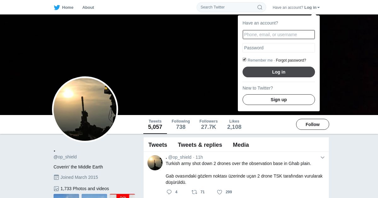Click the dark Log in button
Image resolution: width=378 pixels, height=198 pixels.
279,72
